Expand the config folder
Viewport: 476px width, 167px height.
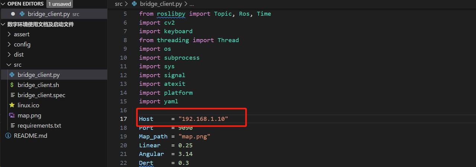[x=9, y=44]
